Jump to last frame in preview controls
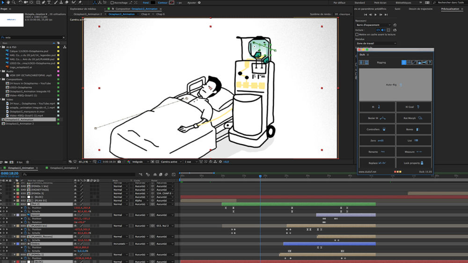 click(386, 14)
